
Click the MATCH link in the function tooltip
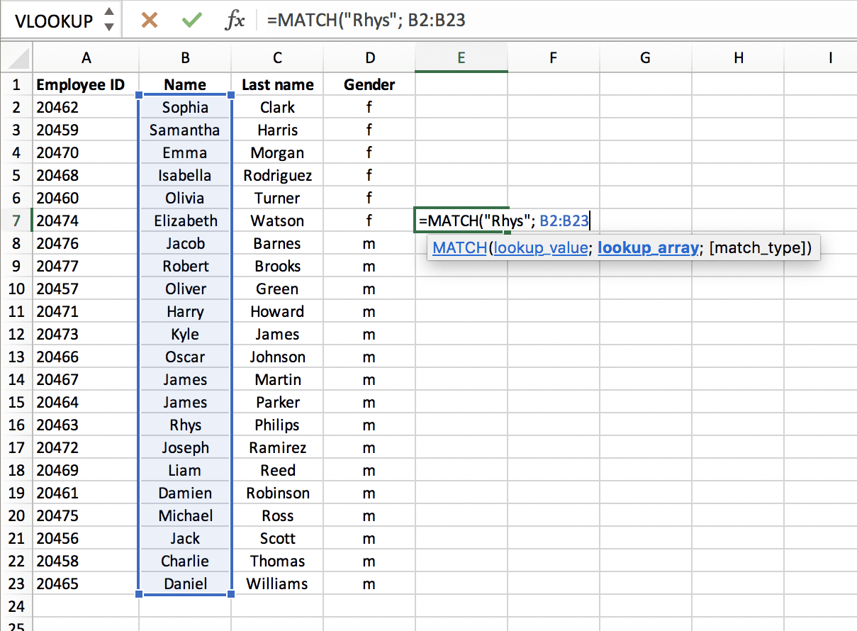[459, 247]
